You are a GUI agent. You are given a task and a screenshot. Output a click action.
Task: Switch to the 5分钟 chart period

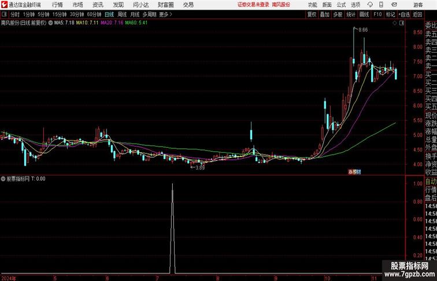(43, 14)
